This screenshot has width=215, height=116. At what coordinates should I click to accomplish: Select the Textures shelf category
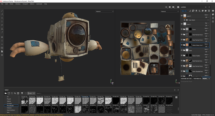(x=9, y=108)
